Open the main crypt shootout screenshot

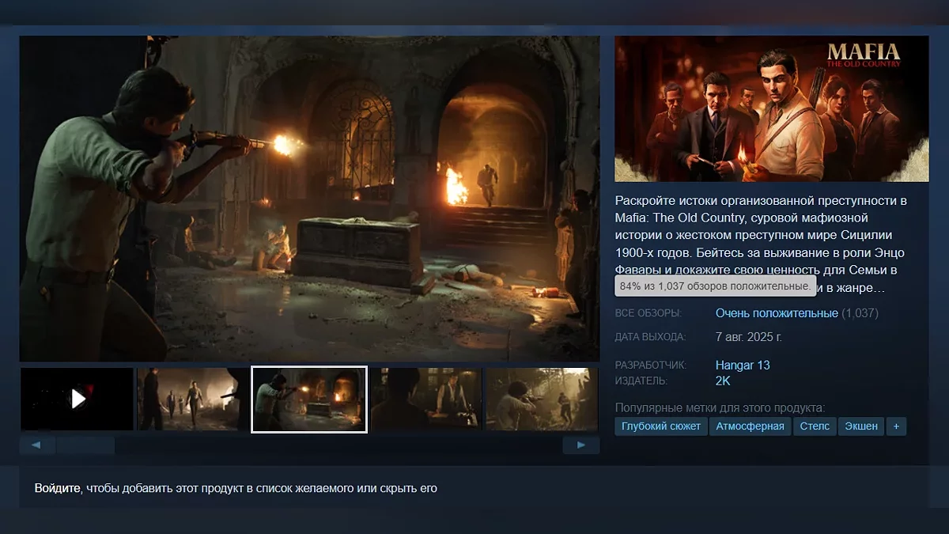(309, 199)
